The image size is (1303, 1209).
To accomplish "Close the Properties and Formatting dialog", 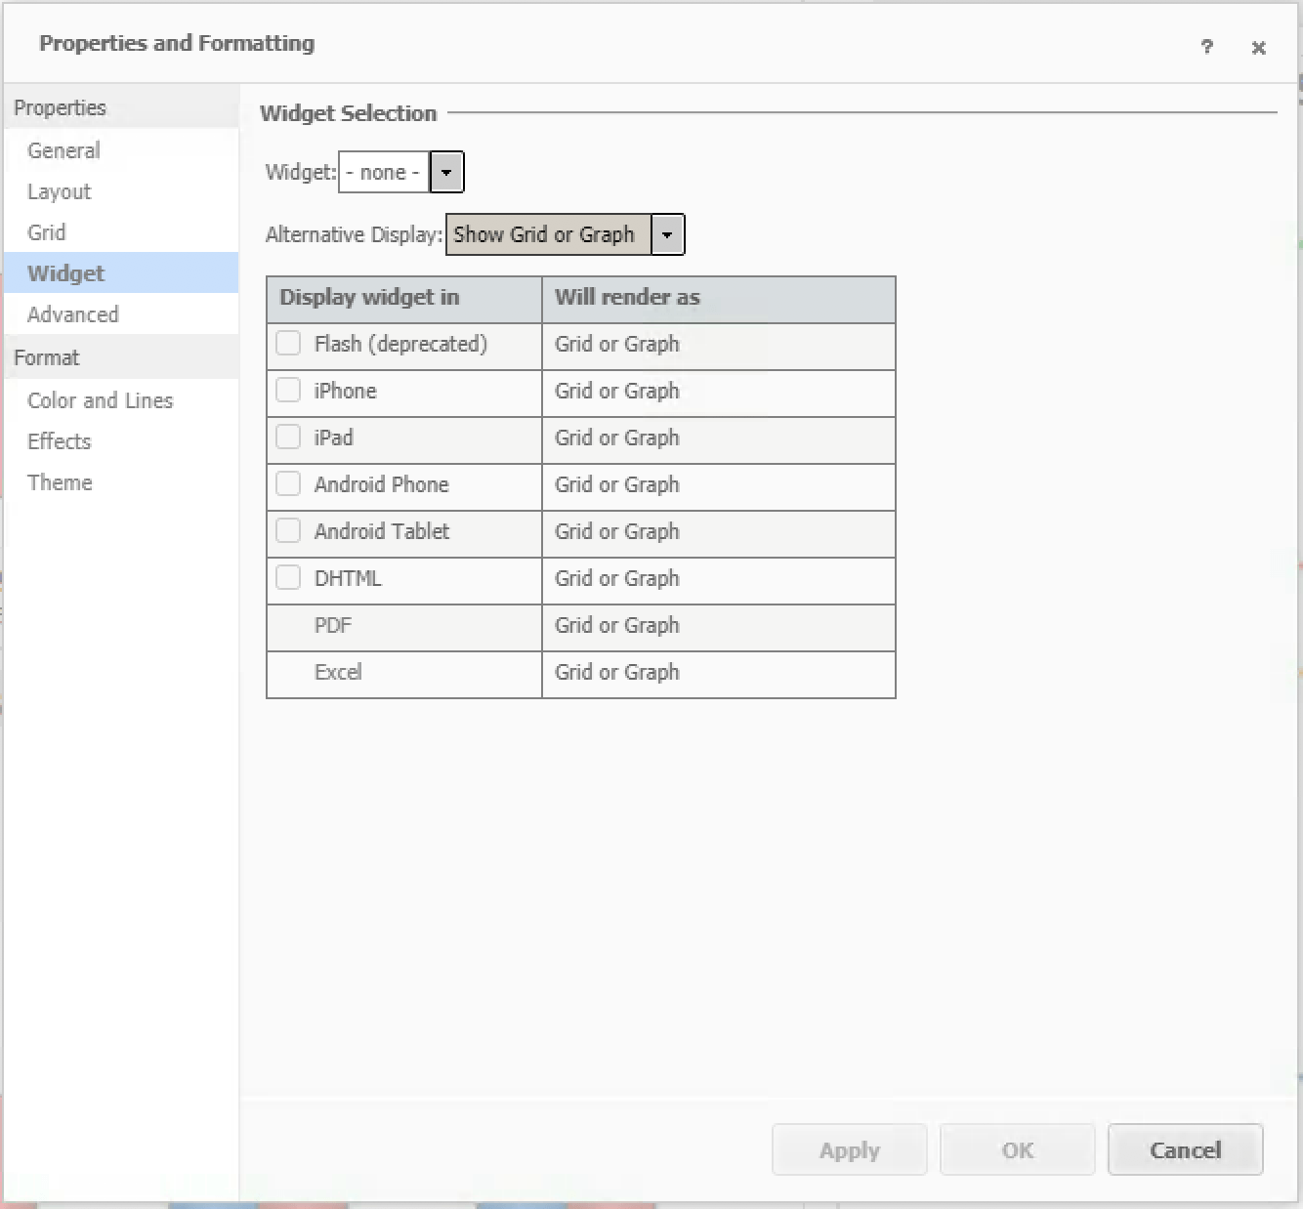I will pyautogui.click(x=1258, y=48).
